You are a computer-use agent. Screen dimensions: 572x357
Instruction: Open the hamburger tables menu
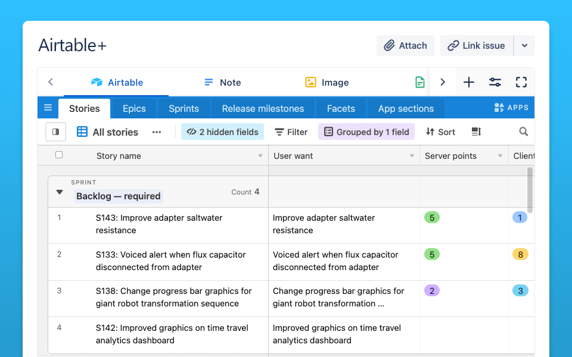click(48, 108)
